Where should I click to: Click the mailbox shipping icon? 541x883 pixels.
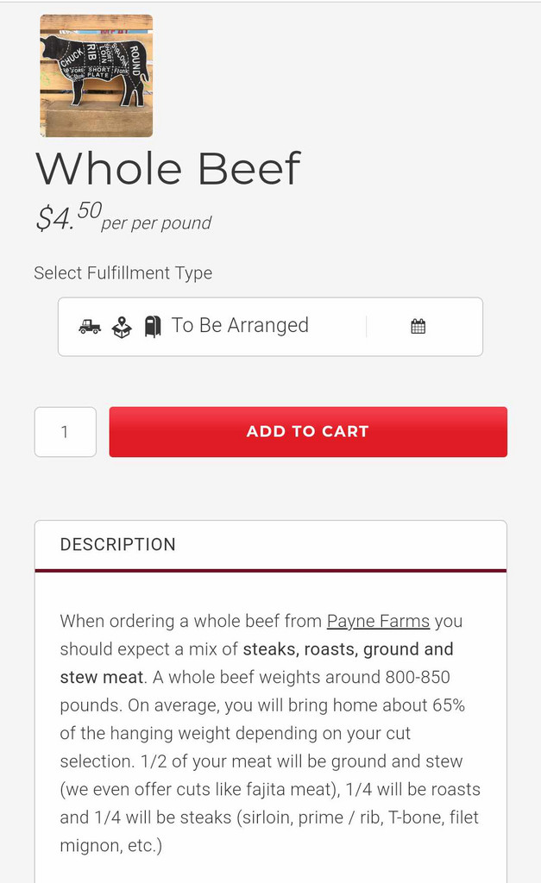point(153,326)
